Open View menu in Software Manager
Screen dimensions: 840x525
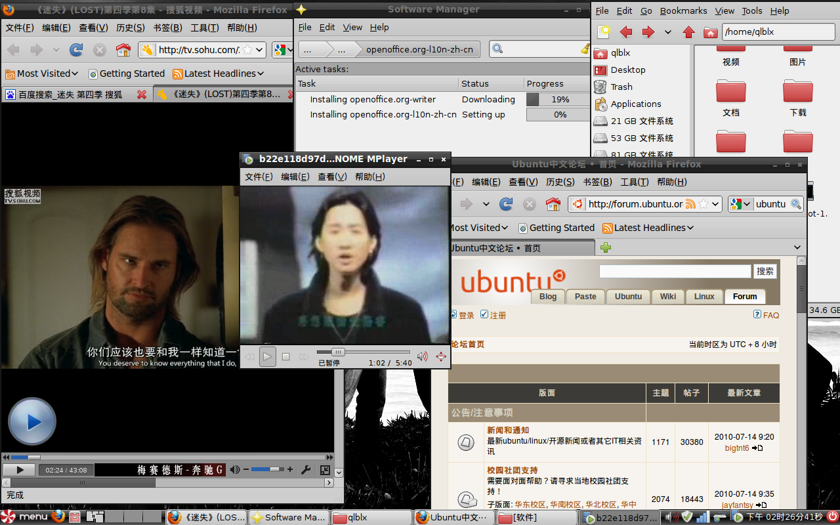[x=352, y=28]
